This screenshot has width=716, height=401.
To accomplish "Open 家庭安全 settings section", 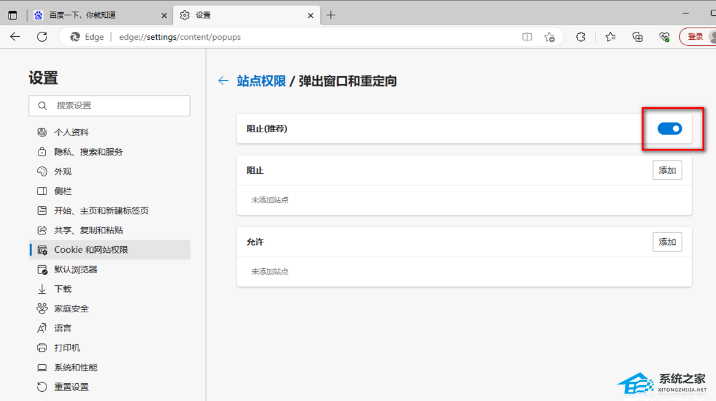I will pyautogui.click(x=110, y=309).
